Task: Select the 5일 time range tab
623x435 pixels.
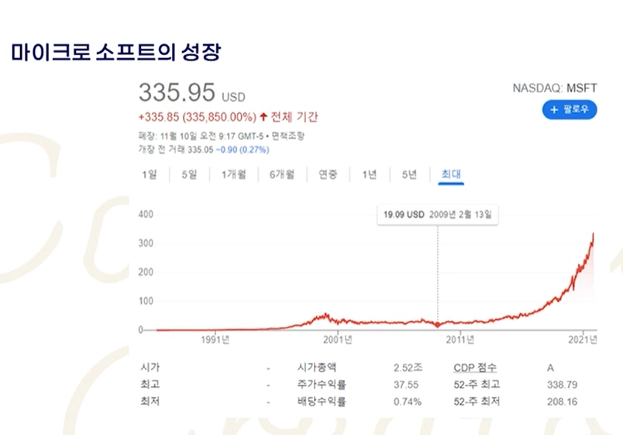Action: 189,174
